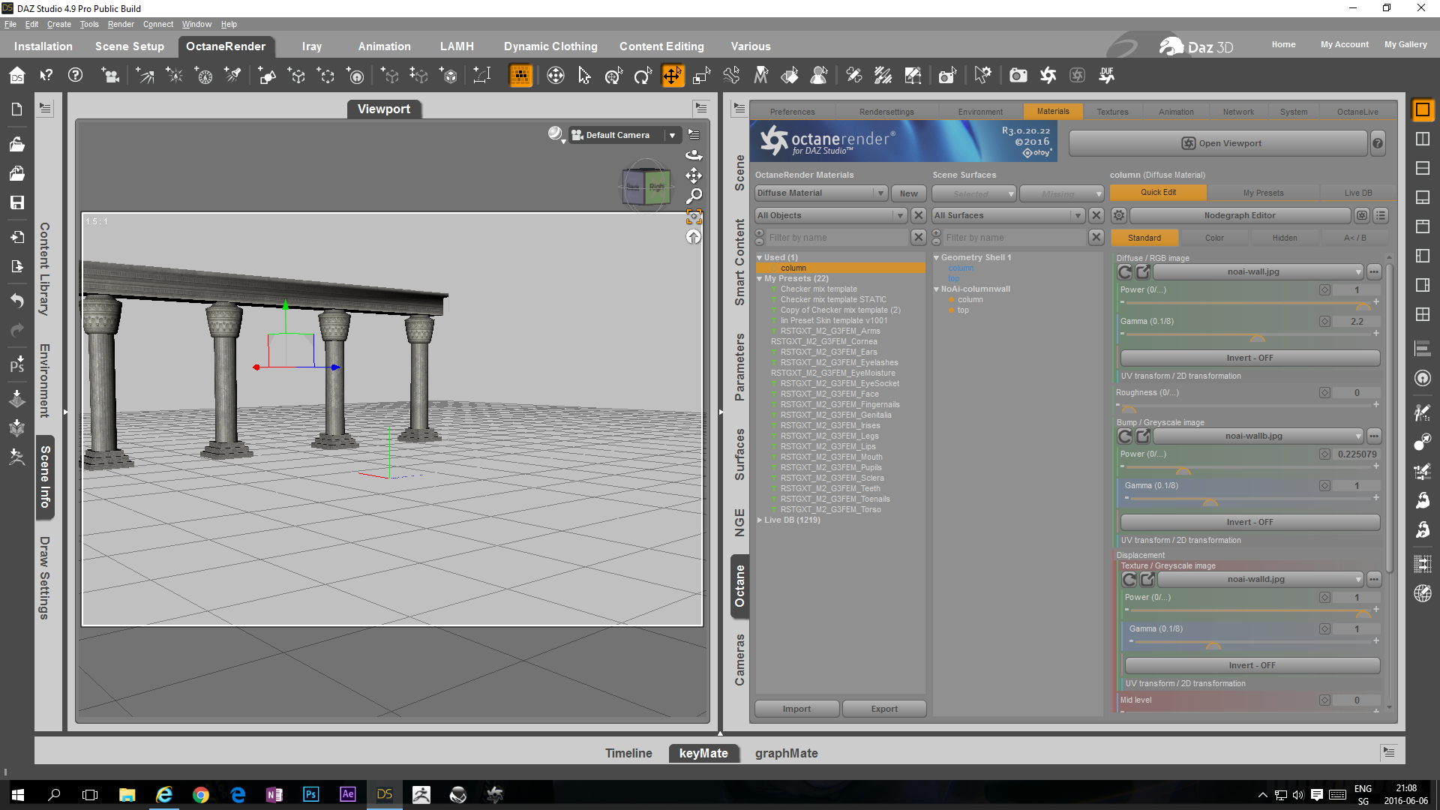Click the Open Viewport button
Screen dimensions: 1440x810
coord(1219,143)
